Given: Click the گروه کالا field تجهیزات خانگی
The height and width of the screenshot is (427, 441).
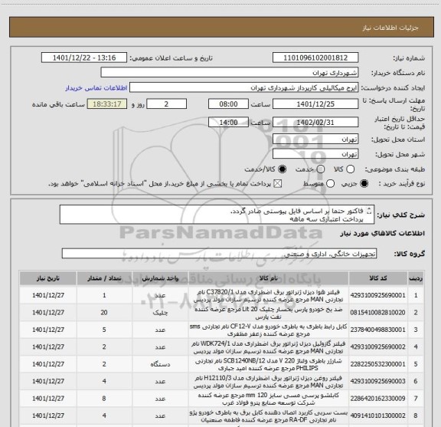Looking at the screenshot, I should [219, 254].
